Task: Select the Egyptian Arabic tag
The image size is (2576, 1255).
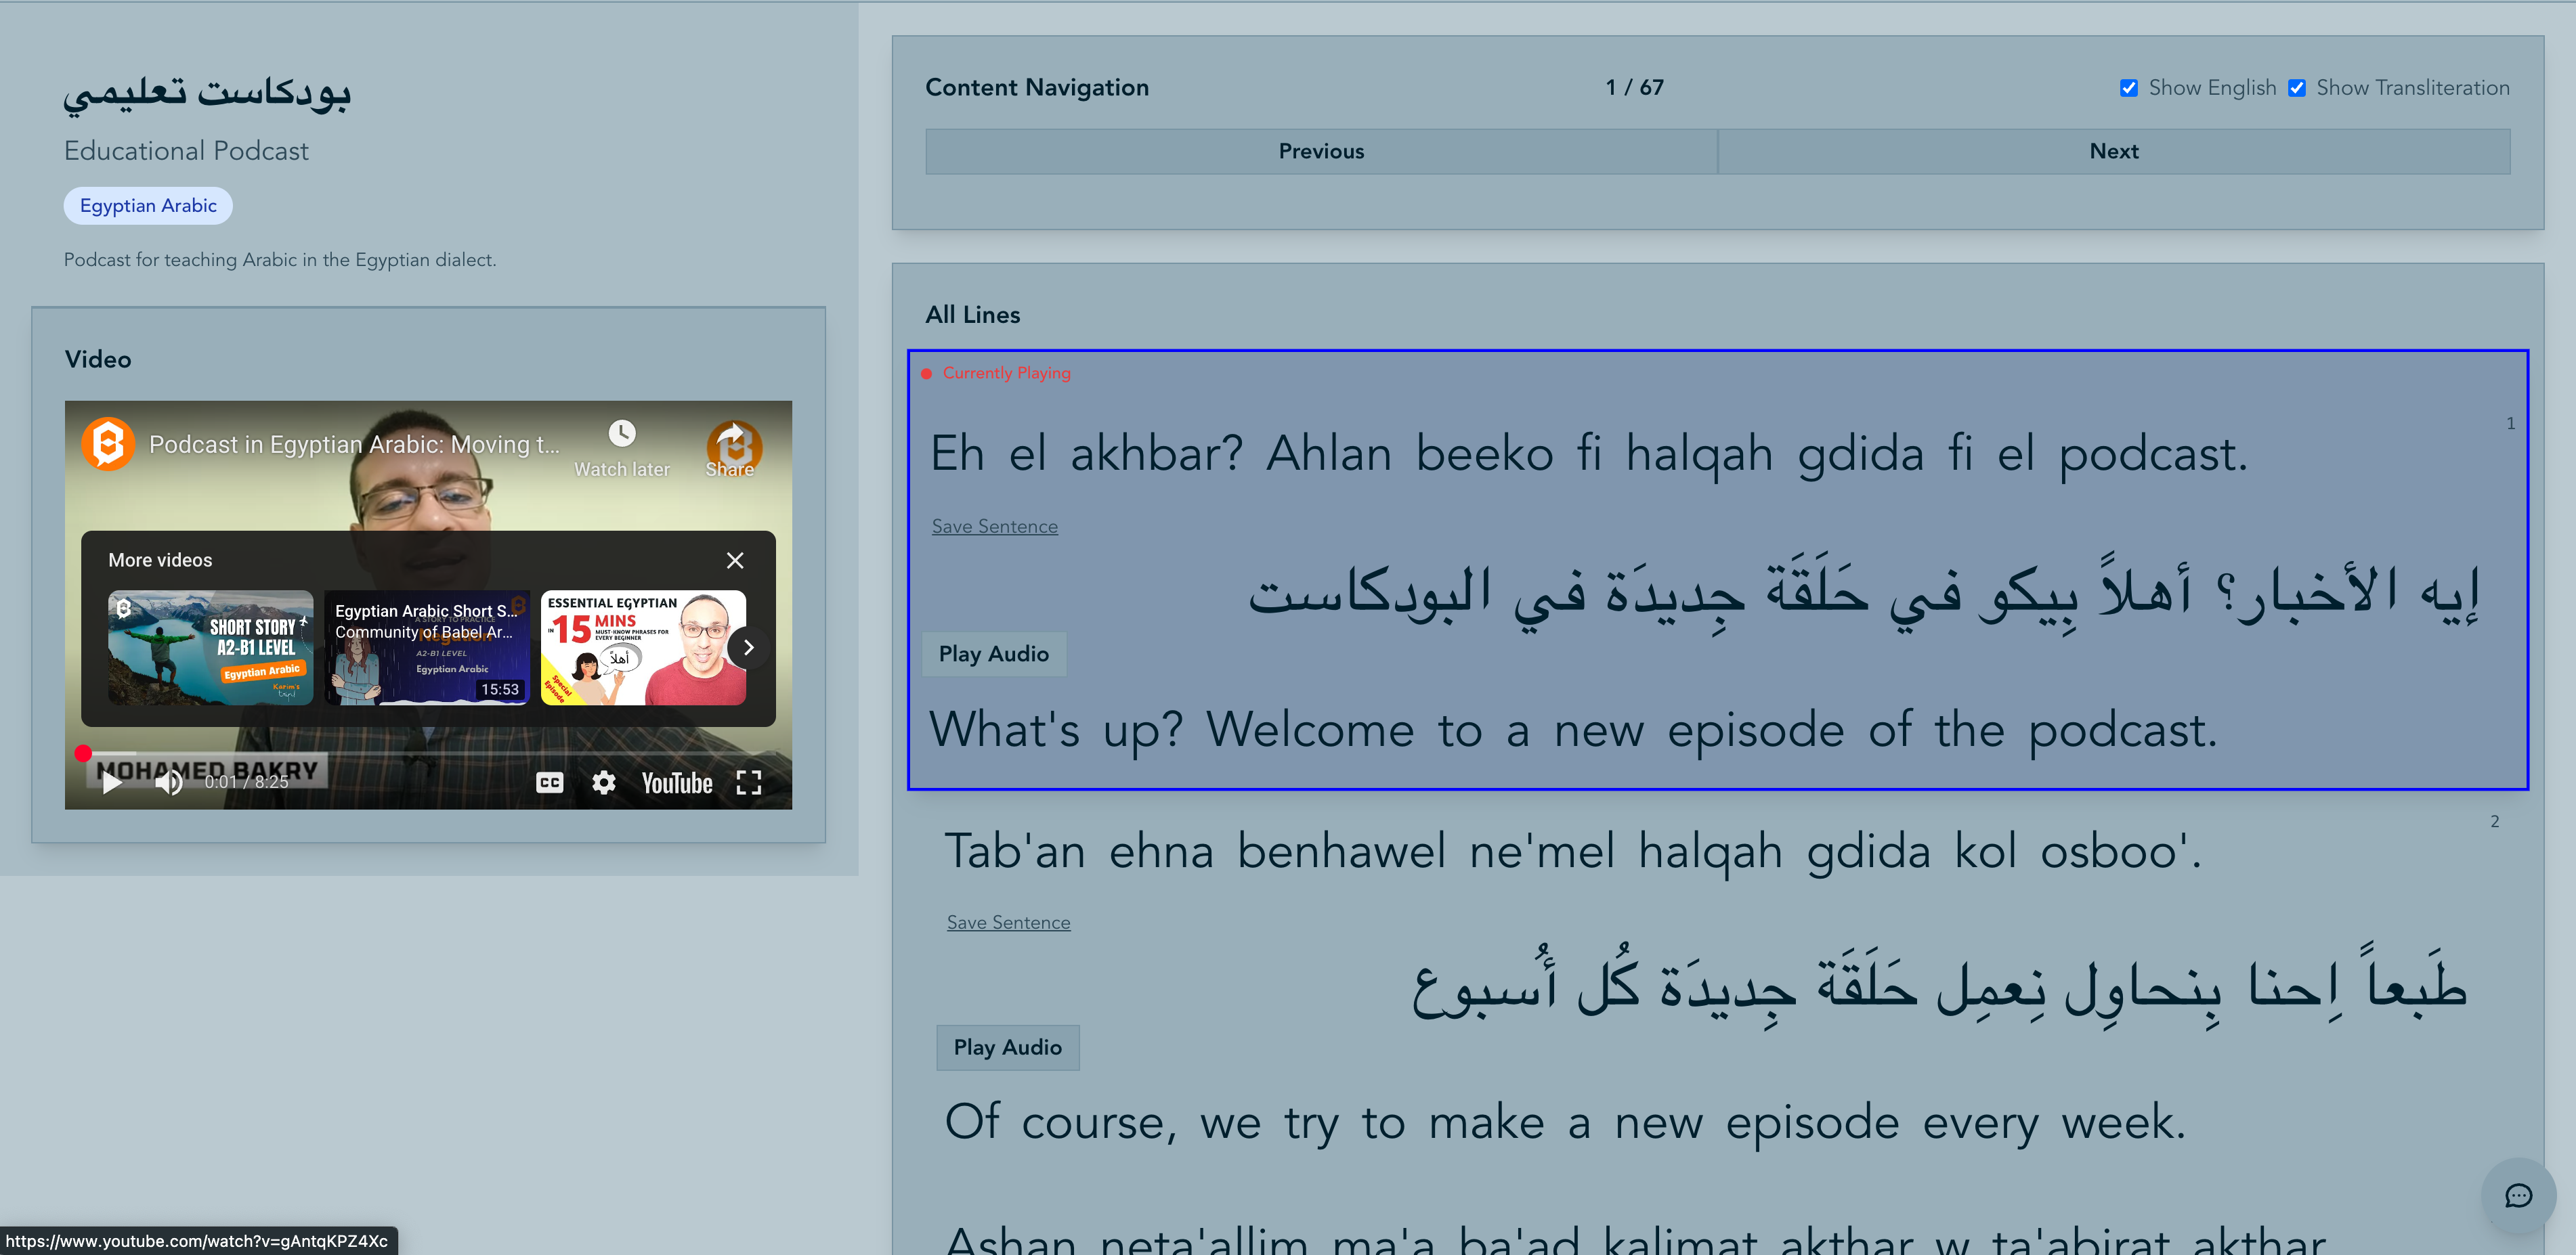Action: point(147,205)
